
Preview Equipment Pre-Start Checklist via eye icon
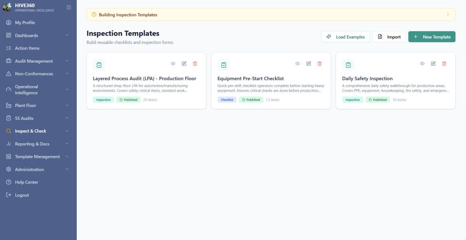coord(298,64)
